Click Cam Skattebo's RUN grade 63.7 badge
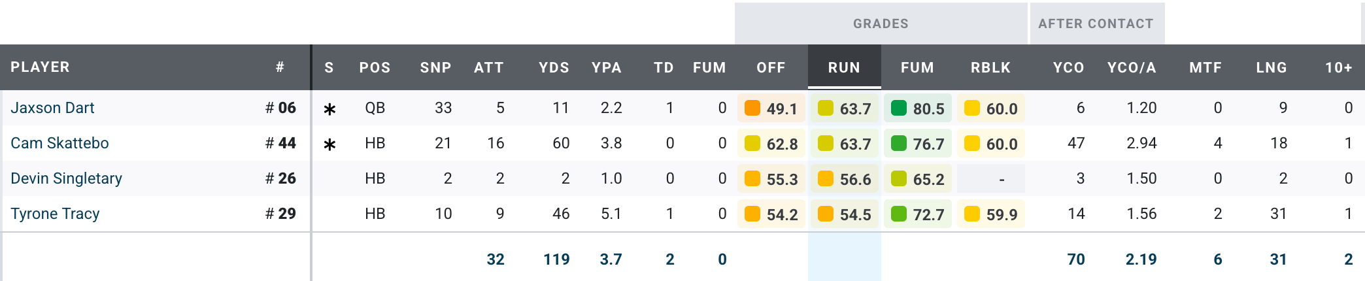Image resolution: width=1365 pixels, height=281 pixels. click(x=844, y=144)
